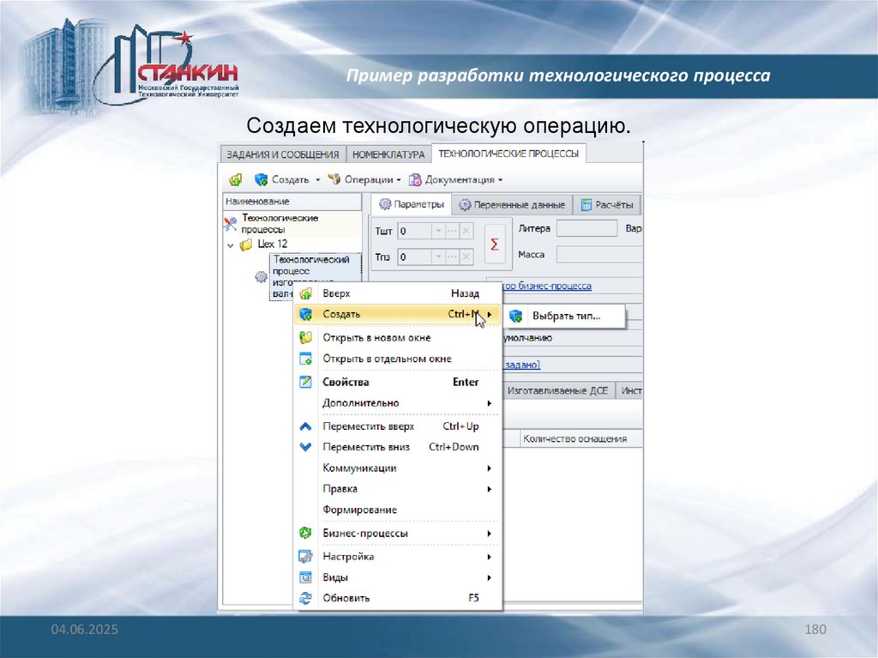Click the Обновить refresh icon
The image size is (878, 658).
pyautogui.click(x=306, y=598)
